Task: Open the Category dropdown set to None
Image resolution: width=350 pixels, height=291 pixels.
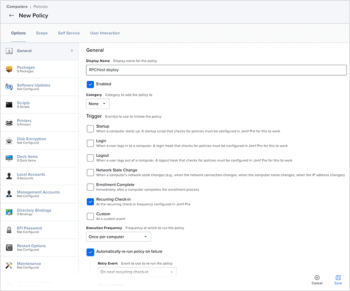Action: click(98, 104)
